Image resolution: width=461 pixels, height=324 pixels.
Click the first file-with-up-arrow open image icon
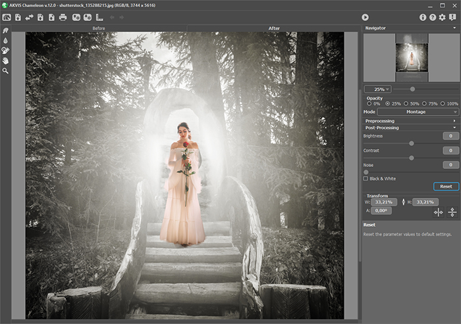coord(18,17)
